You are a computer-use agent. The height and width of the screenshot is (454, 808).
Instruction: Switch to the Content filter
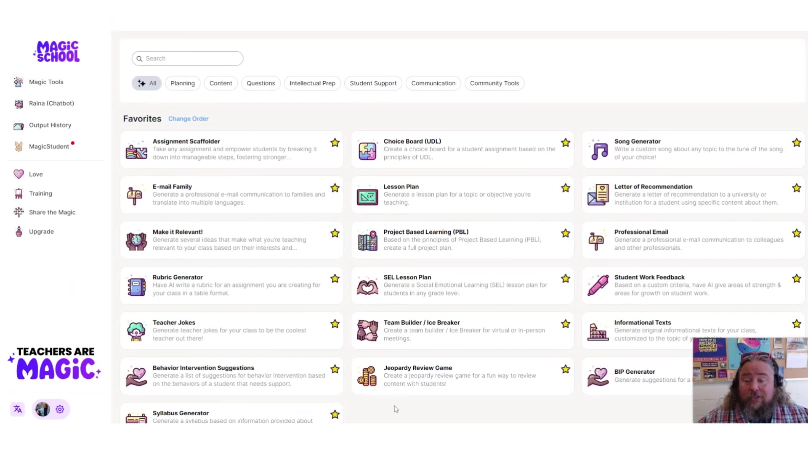click(x=221, y=83)
